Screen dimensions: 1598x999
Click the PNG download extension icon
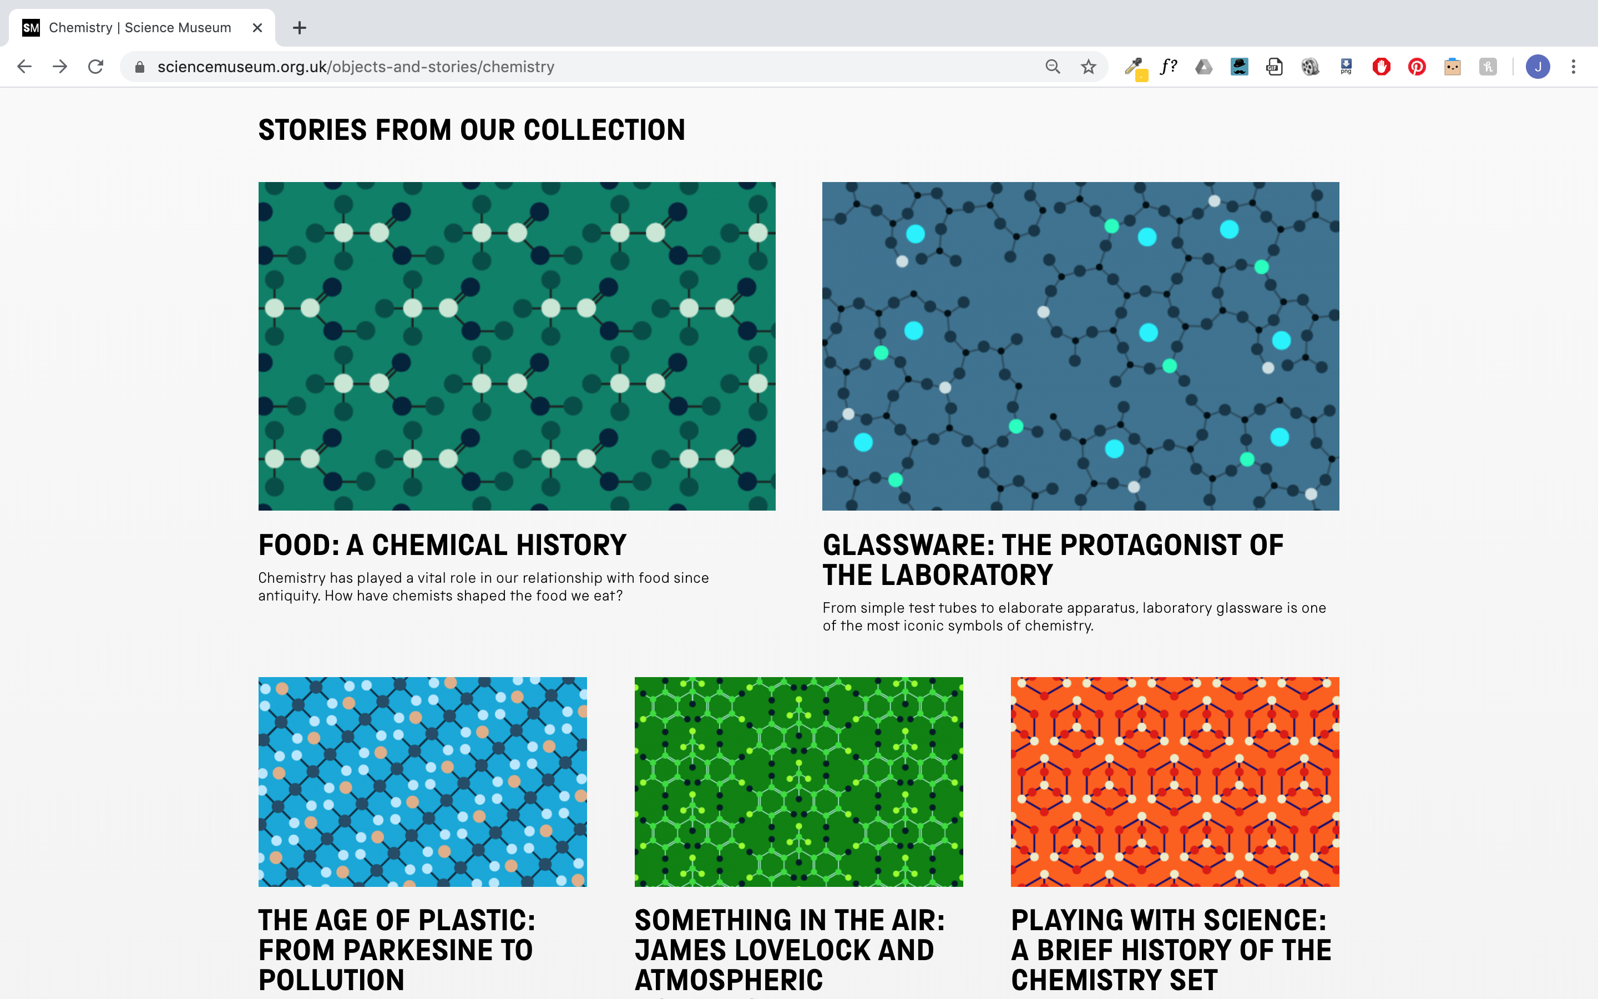(1346, 67)
